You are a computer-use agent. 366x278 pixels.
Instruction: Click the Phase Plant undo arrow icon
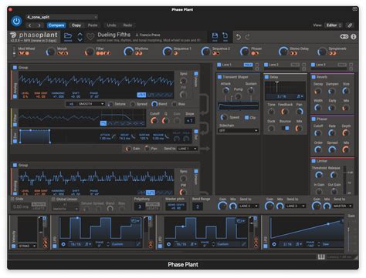(239, 37)
